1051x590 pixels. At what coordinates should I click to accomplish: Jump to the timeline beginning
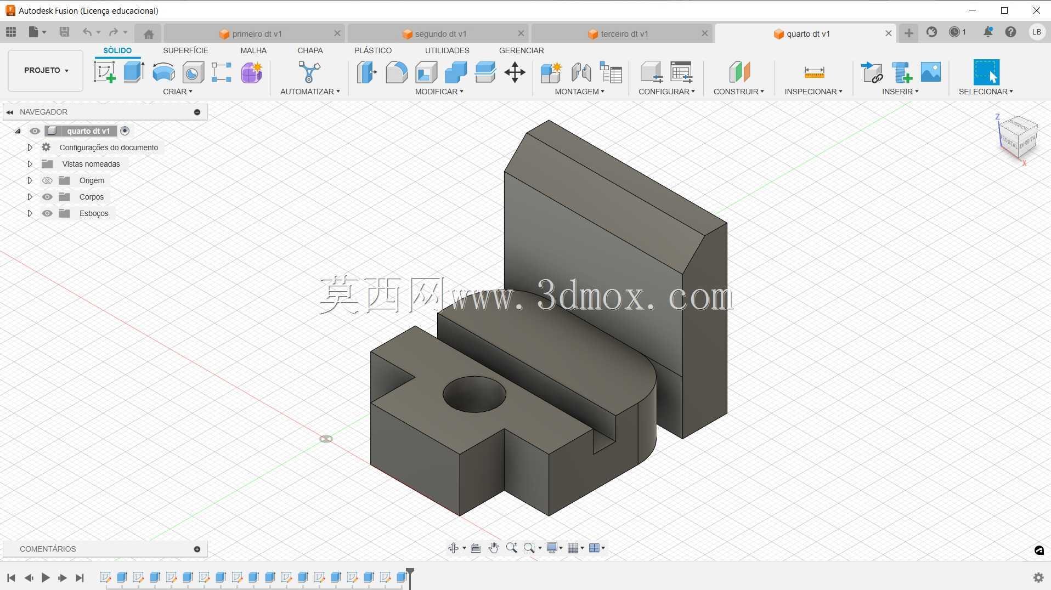11,577
